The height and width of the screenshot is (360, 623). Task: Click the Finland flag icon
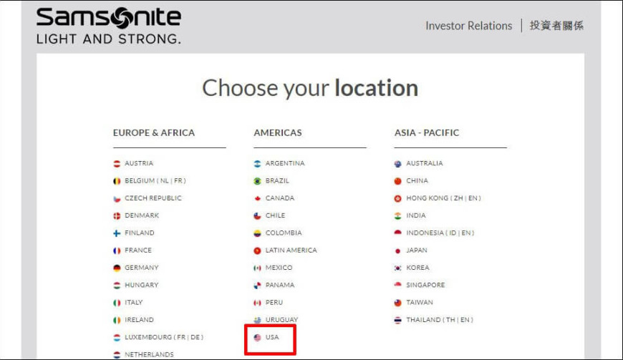coord(117,233)
